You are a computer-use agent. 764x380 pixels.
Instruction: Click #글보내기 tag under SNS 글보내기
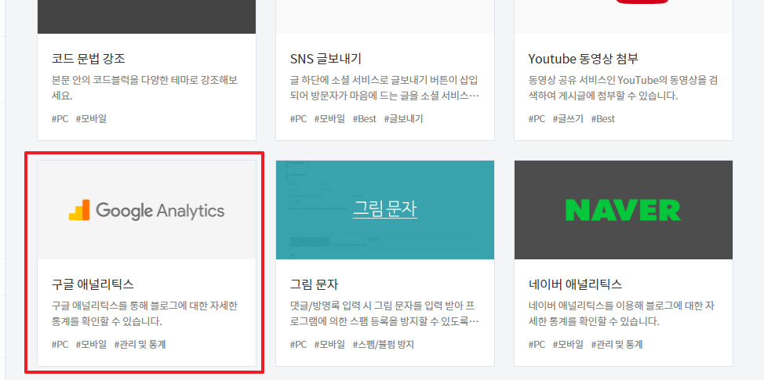[403, 119]
